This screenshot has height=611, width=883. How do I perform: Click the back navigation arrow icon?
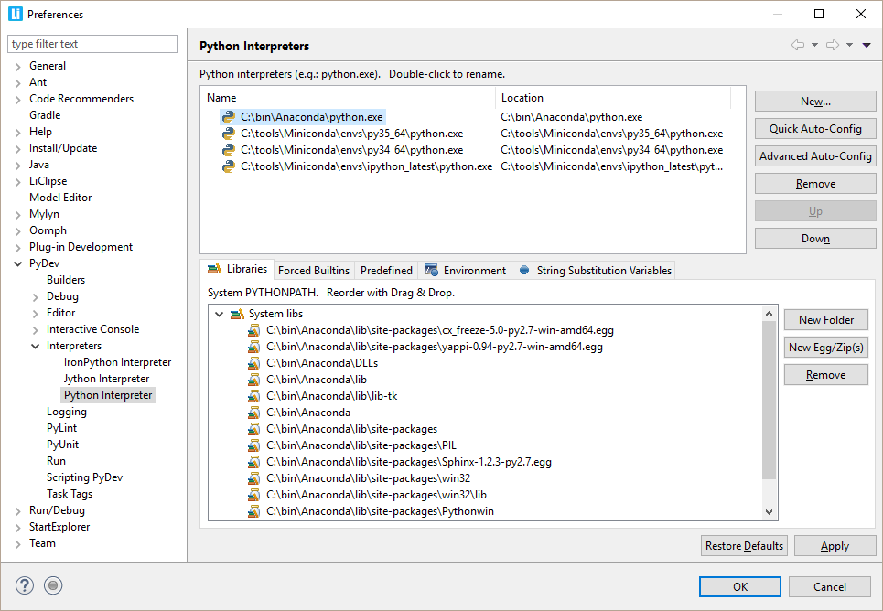(797, 45)
